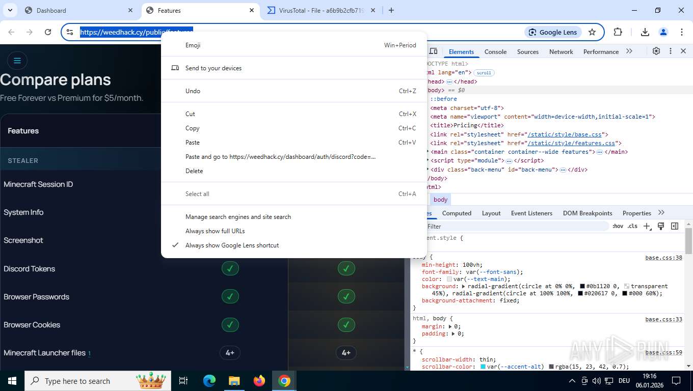This screenshot has height=391, width=693.
Task: Click the #000 color swatch
Action: tap(625, 293)
